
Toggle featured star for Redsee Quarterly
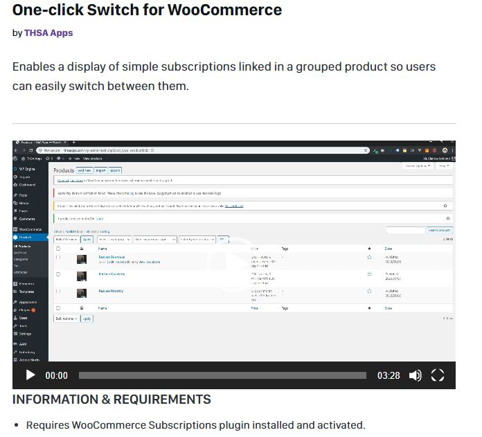(x=369, y=274)
